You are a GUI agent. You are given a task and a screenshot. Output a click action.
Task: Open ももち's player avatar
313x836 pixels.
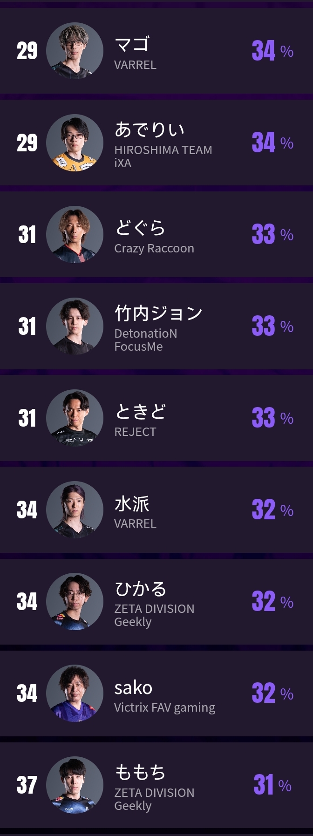(75, 785)
